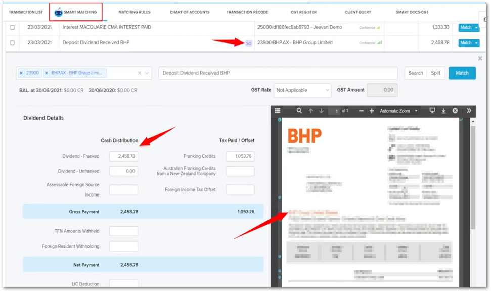491x292 pixels.
Task: Open the Automatic Zoom dropdown
Action: coord(399,111)
